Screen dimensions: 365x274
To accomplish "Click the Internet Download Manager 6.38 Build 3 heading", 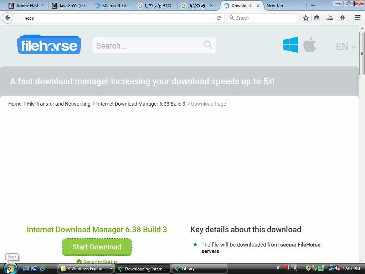I will tap(97, 229).
